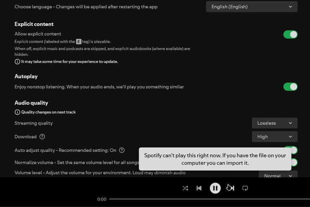Screen dimensions: 310x207
Task: Click 'Enjoy nonstop listening' description text
Action: (99, 87)
